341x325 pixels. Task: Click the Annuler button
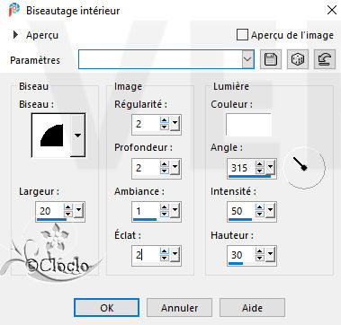click(179, 308)
